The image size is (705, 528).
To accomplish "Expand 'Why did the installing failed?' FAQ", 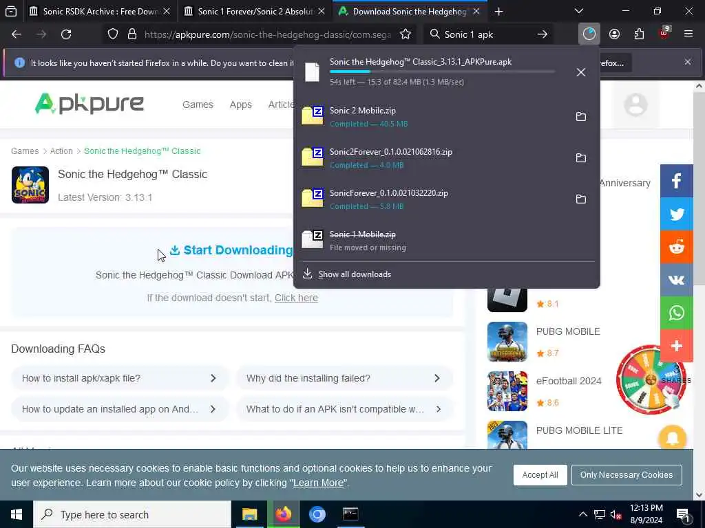I will click(x=344, y=378).
